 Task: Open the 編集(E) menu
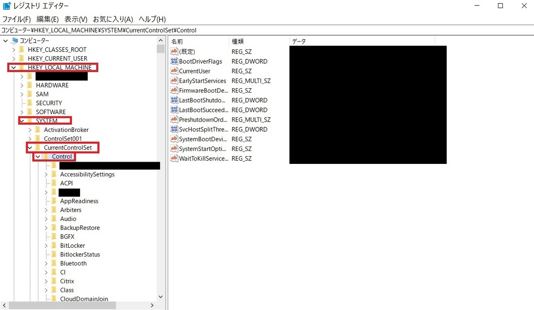(x=48, y=19)
